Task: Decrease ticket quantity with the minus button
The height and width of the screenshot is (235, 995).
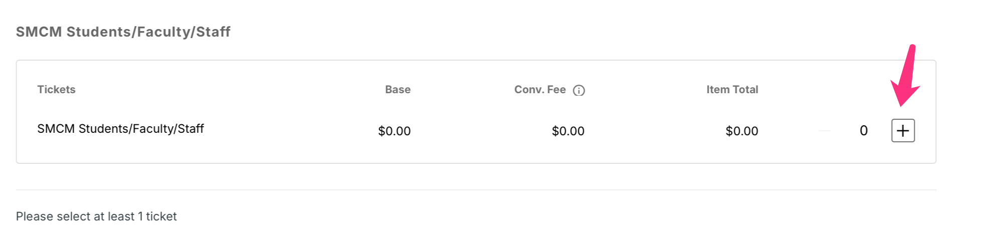Action: pos(824,131)
